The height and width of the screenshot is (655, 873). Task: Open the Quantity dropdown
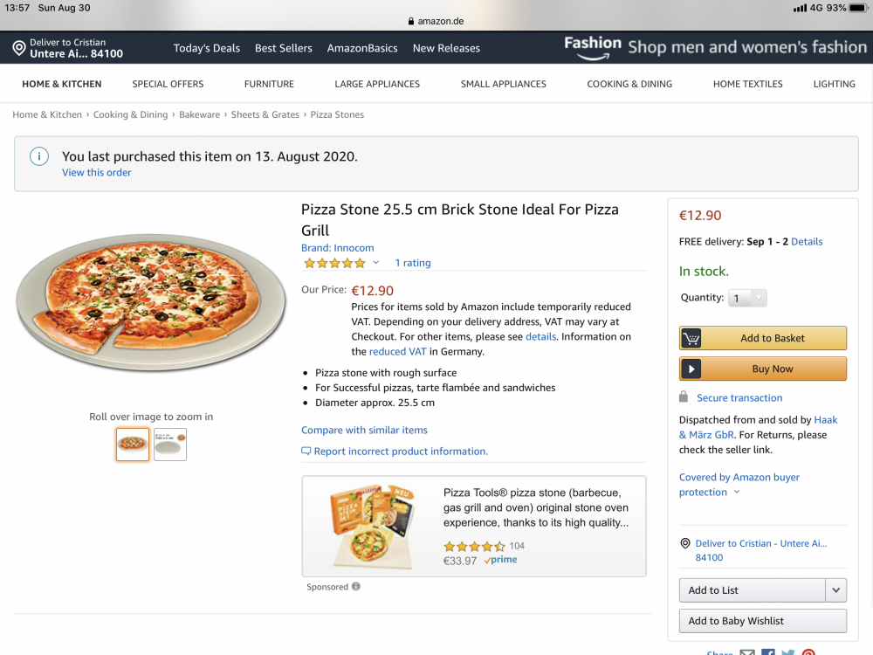tap(748, 298)
